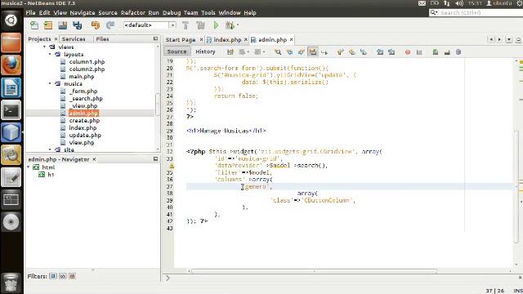The image size is (523, 294).
Task: Switch to the Files tab
Action: (x=102, y=39)
